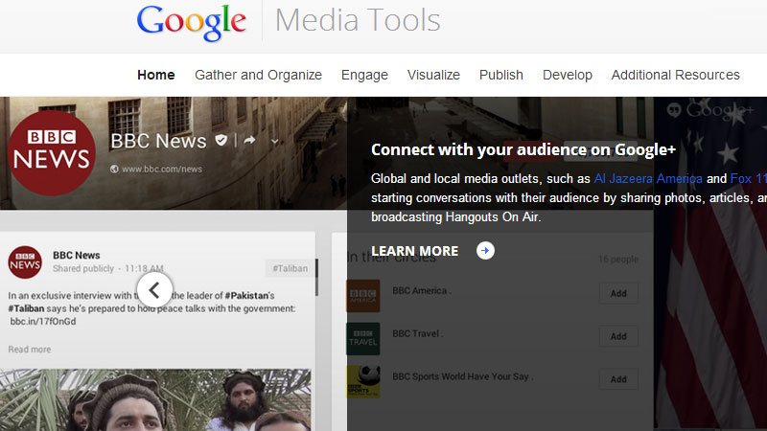
Task: Click the Al Jazeera America link
Action: [x=648, y=178]
